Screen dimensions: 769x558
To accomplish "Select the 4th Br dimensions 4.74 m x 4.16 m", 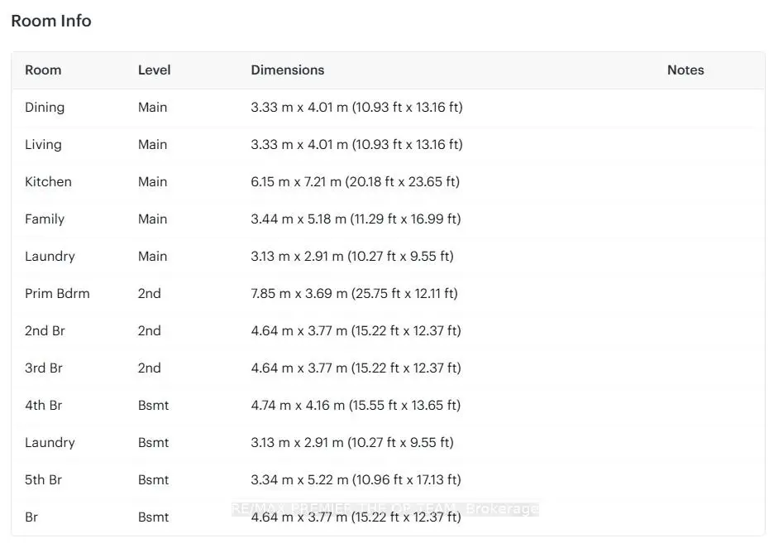I will pyautogui.click(x=356, y=406).
